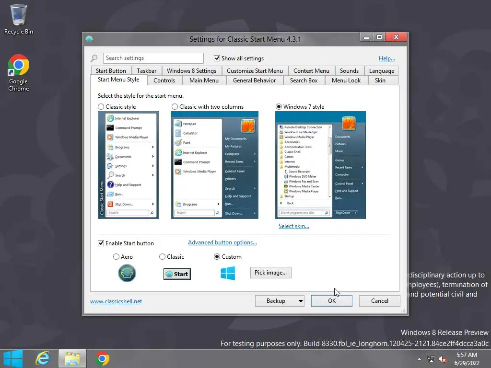Click the Select skin... link

click(x=294, y=226)
